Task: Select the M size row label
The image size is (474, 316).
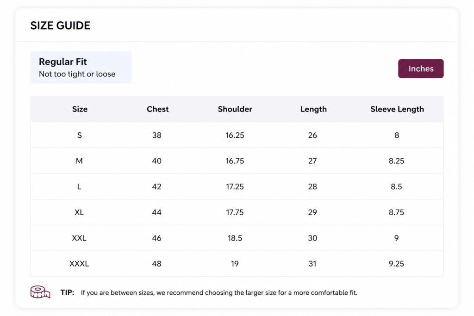Action: tap(79, 161)
